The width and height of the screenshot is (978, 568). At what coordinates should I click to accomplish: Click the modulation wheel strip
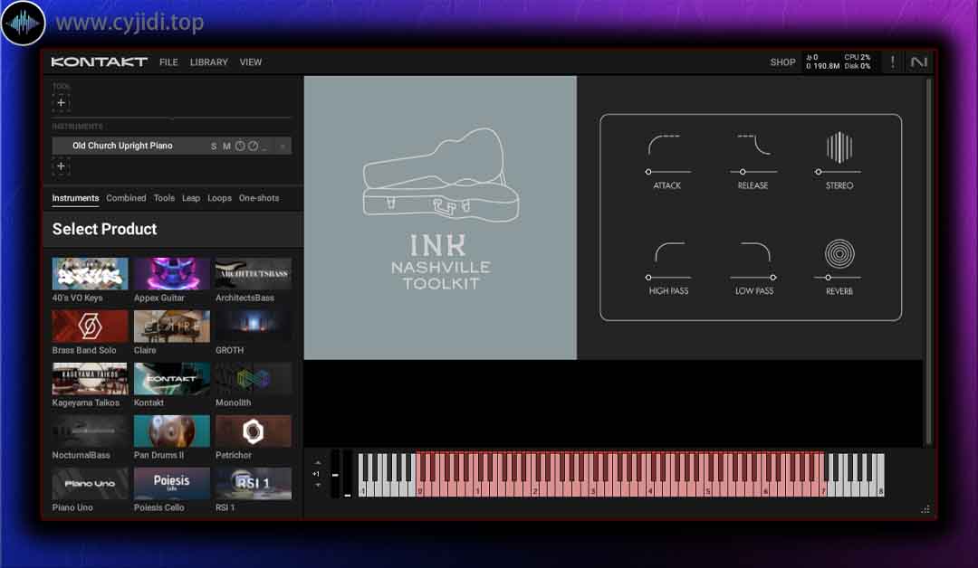(x=348, y=475)
